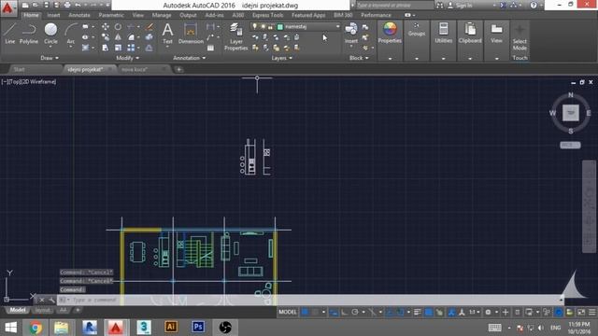Click the ViewCube TOP face
The height and width of the screenshot is (336, 598).
[x=571, y=113]
